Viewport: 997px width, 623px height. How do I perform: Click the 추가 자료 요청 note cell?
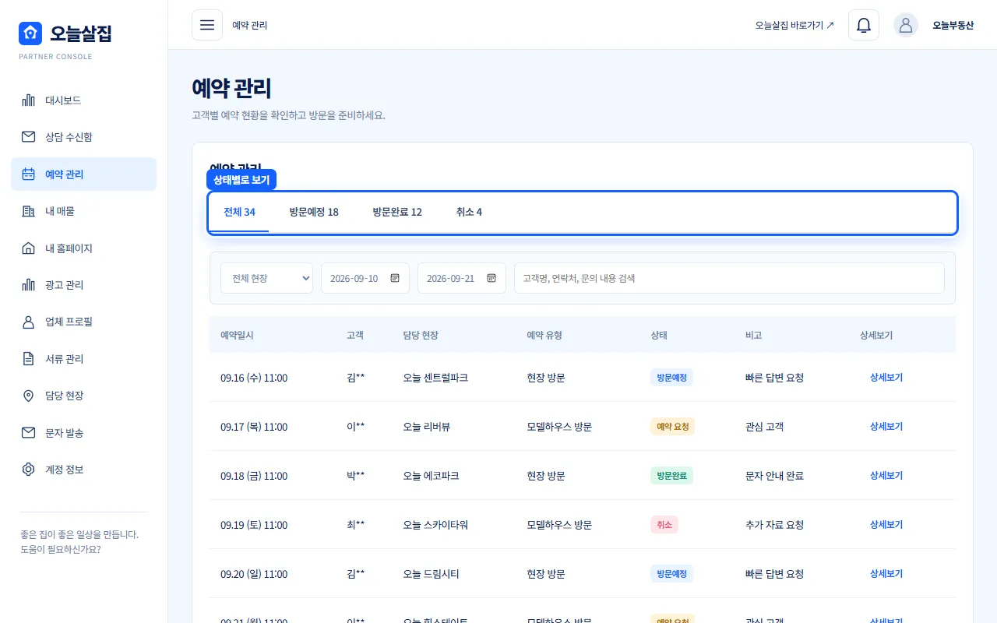tap(774, 525)
